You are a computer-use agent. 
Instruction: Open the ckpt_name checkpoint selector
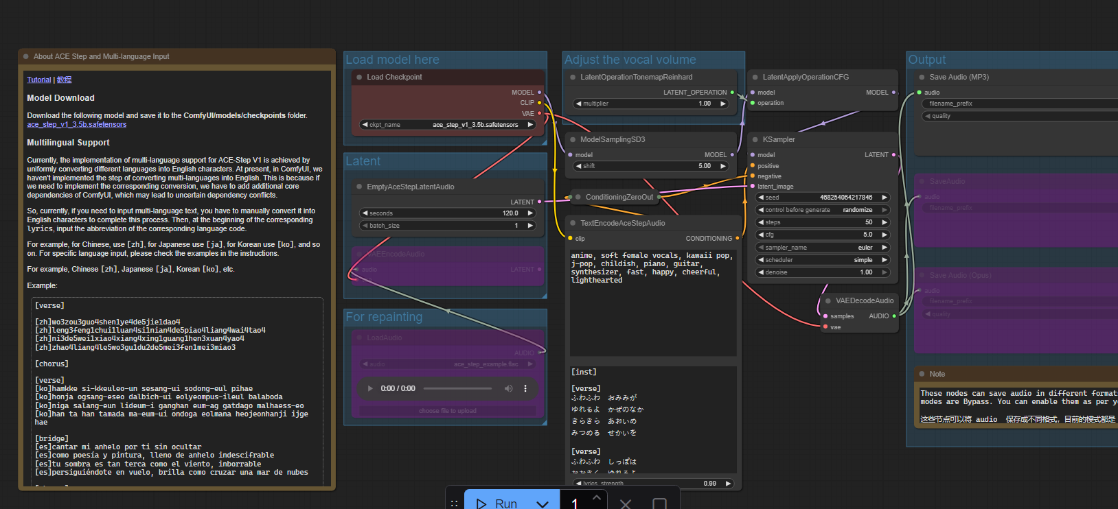(x=448, y=125)
